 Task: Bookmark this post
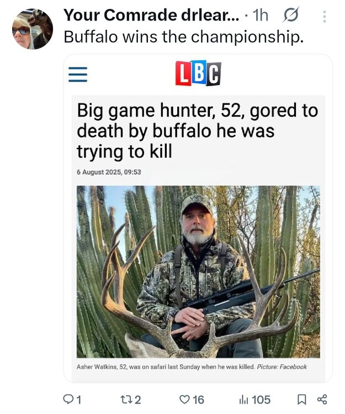(x=301, y=399)
